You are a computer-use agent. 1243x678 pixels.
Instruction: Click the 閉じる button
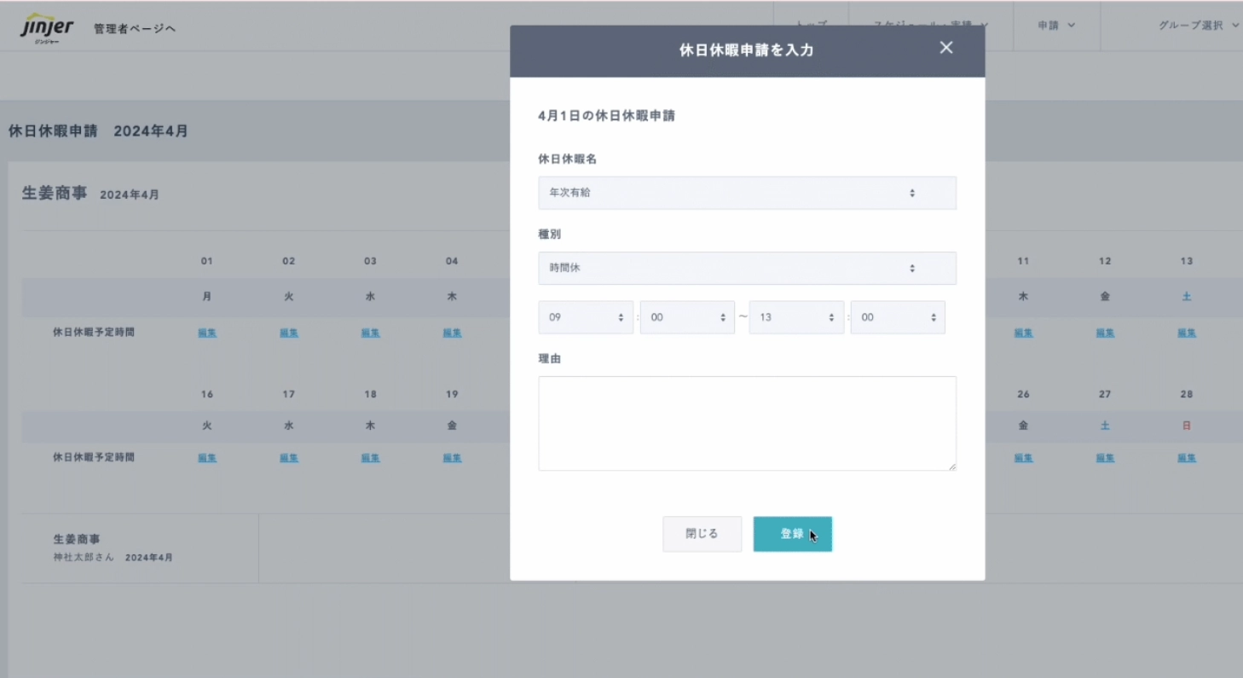(x=702, y=534)
